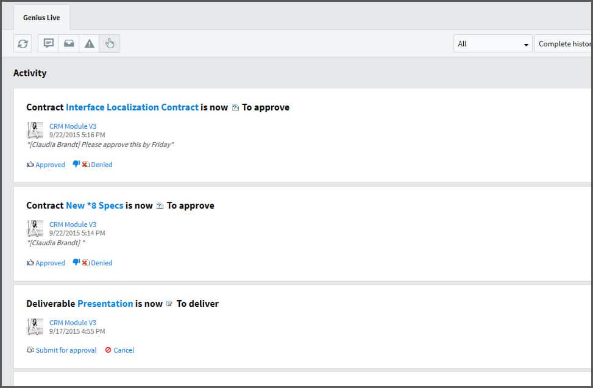Click the refresh activity icon
This screenshot has height=388, width=593.
23,44
